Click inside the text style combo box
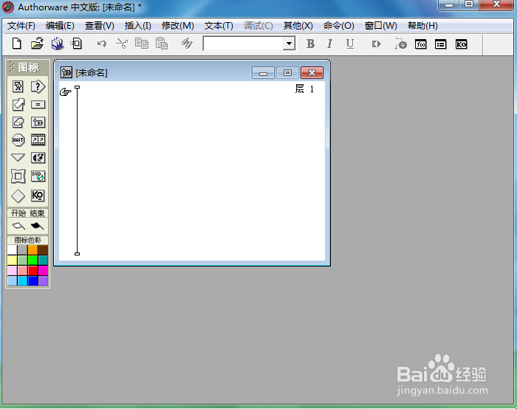This screenshot has width=517, height=409. click(x=243, y=44)
